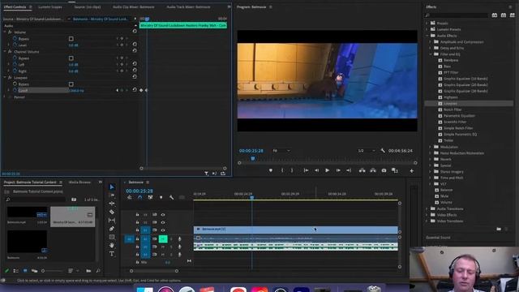
Task: Toggle the Channel Volume Bypass checkbox
Action: [x=71, y=58]
